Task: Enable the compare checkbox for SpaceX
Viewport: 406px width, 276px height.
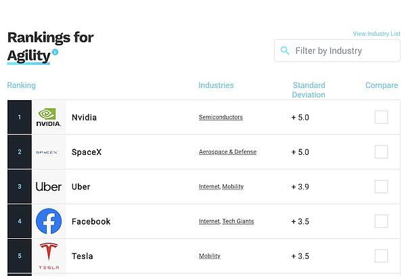Action: pos(381,152)
